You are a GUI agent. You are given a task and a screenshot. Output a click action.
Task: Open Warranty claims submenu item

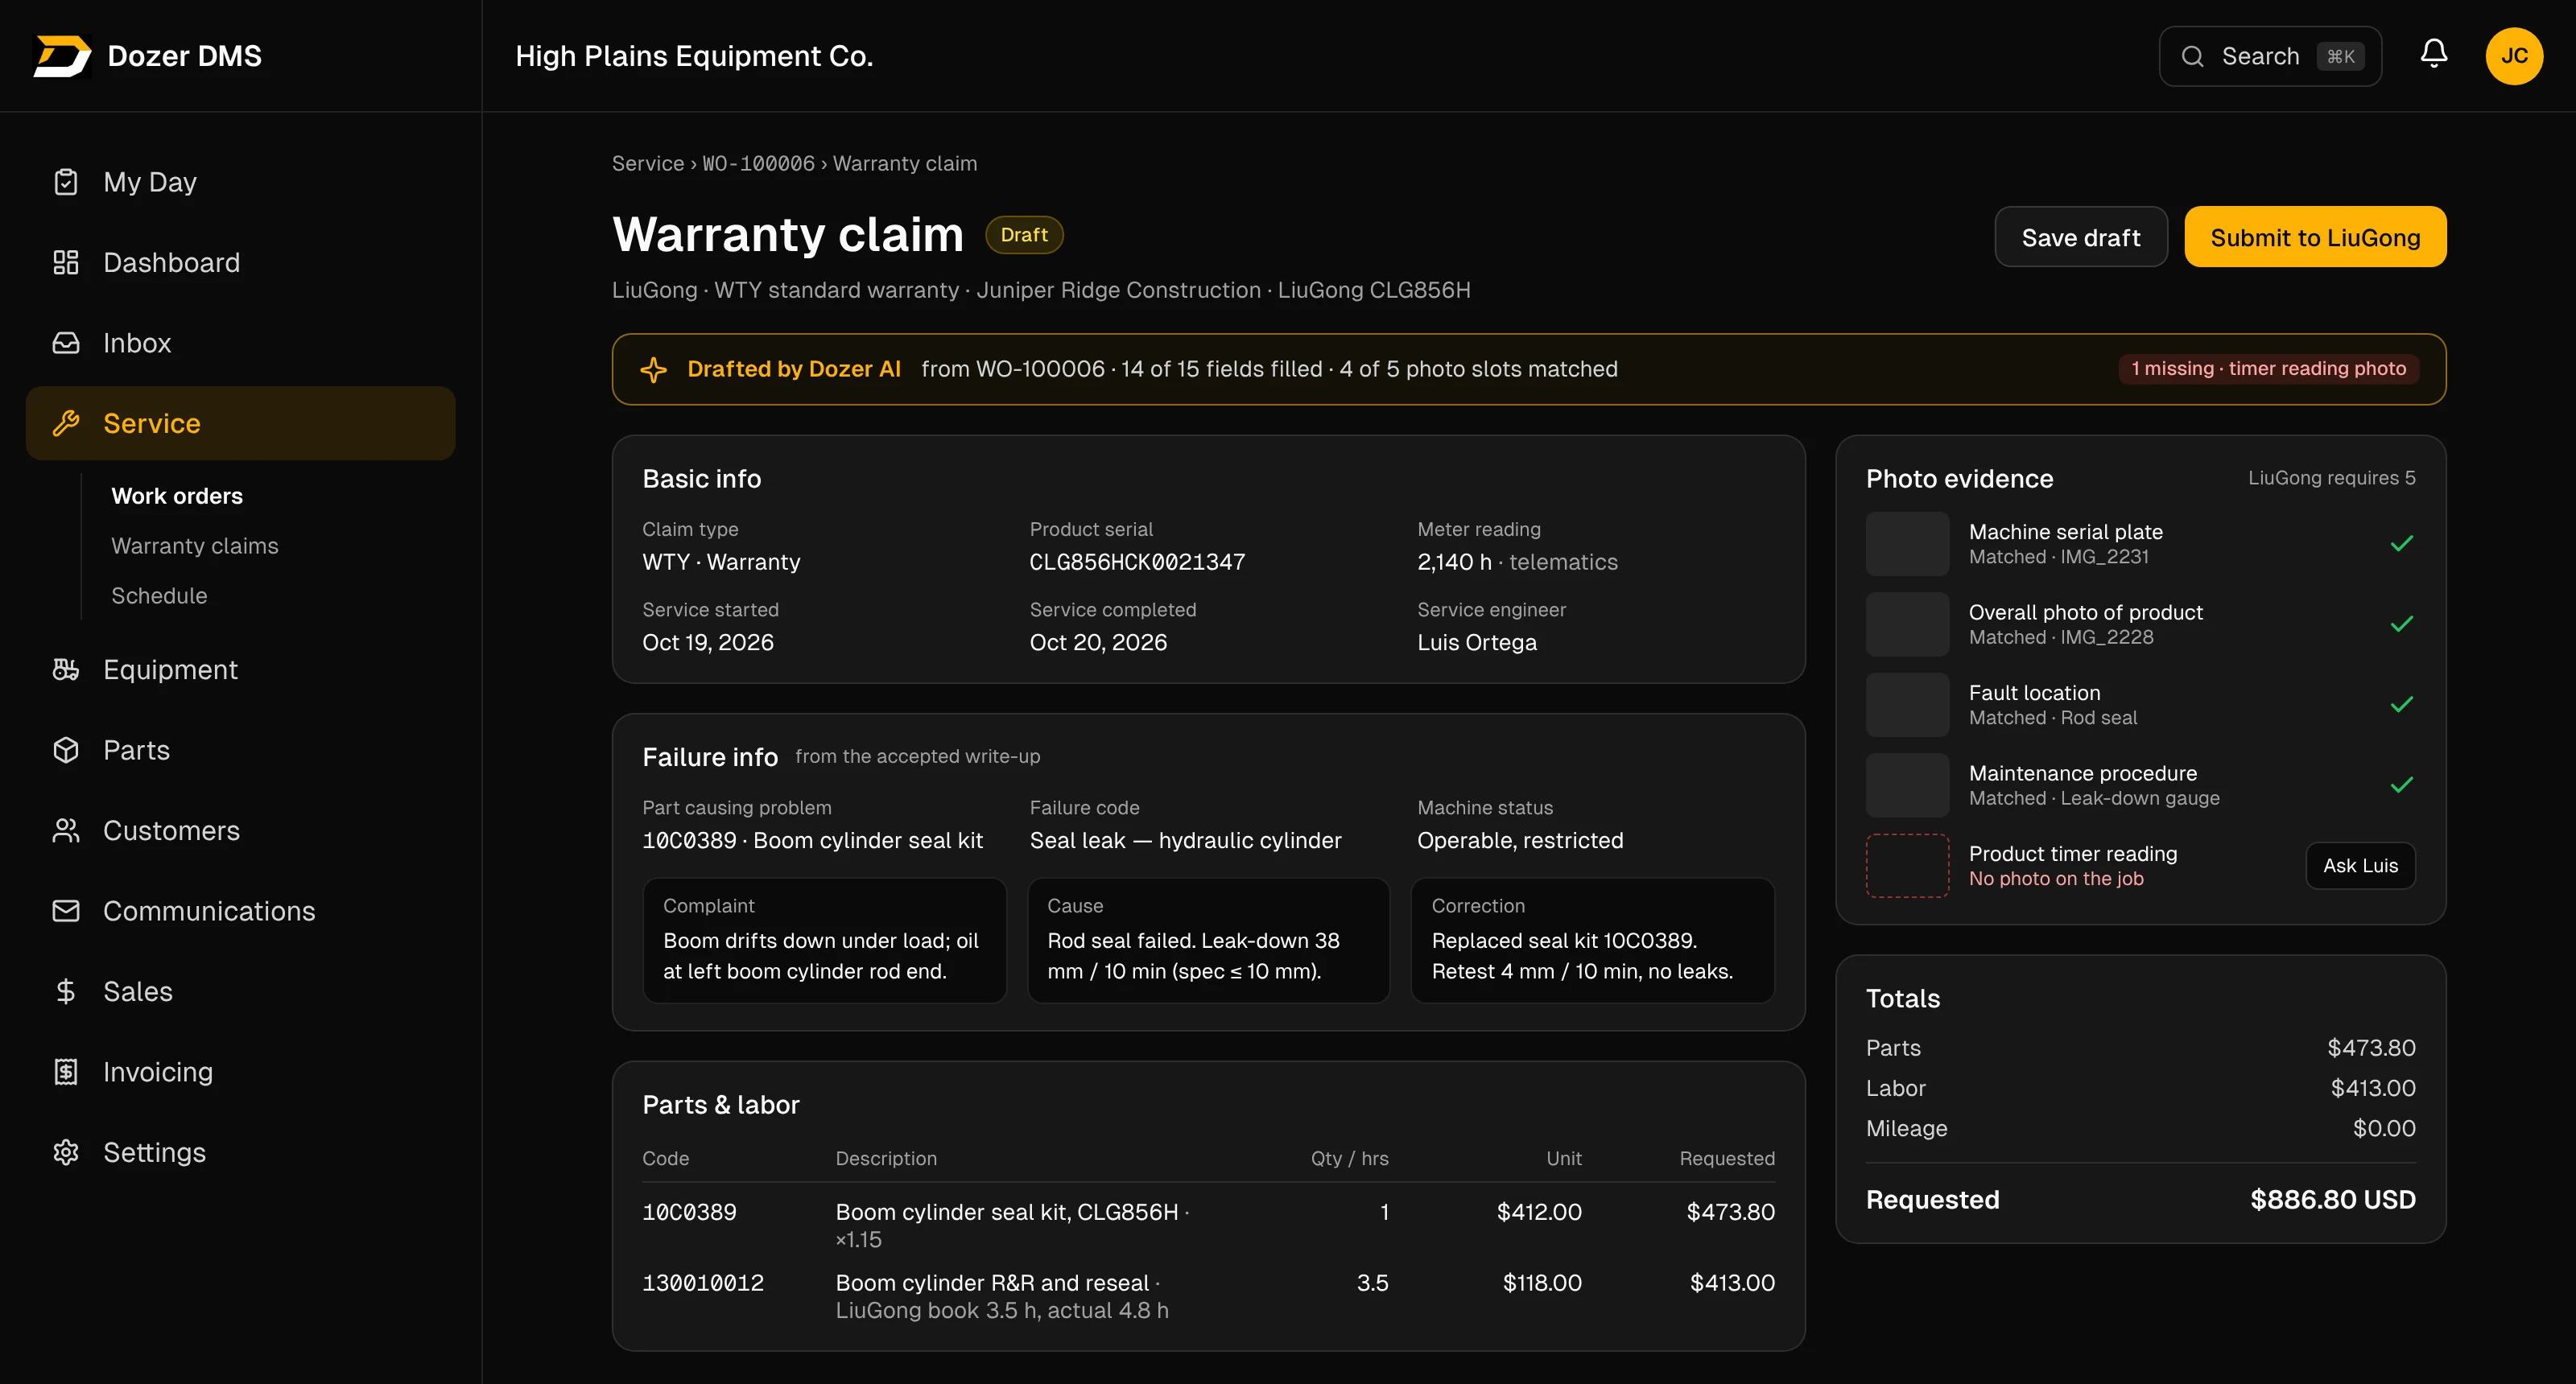click(x=195, y=546)
